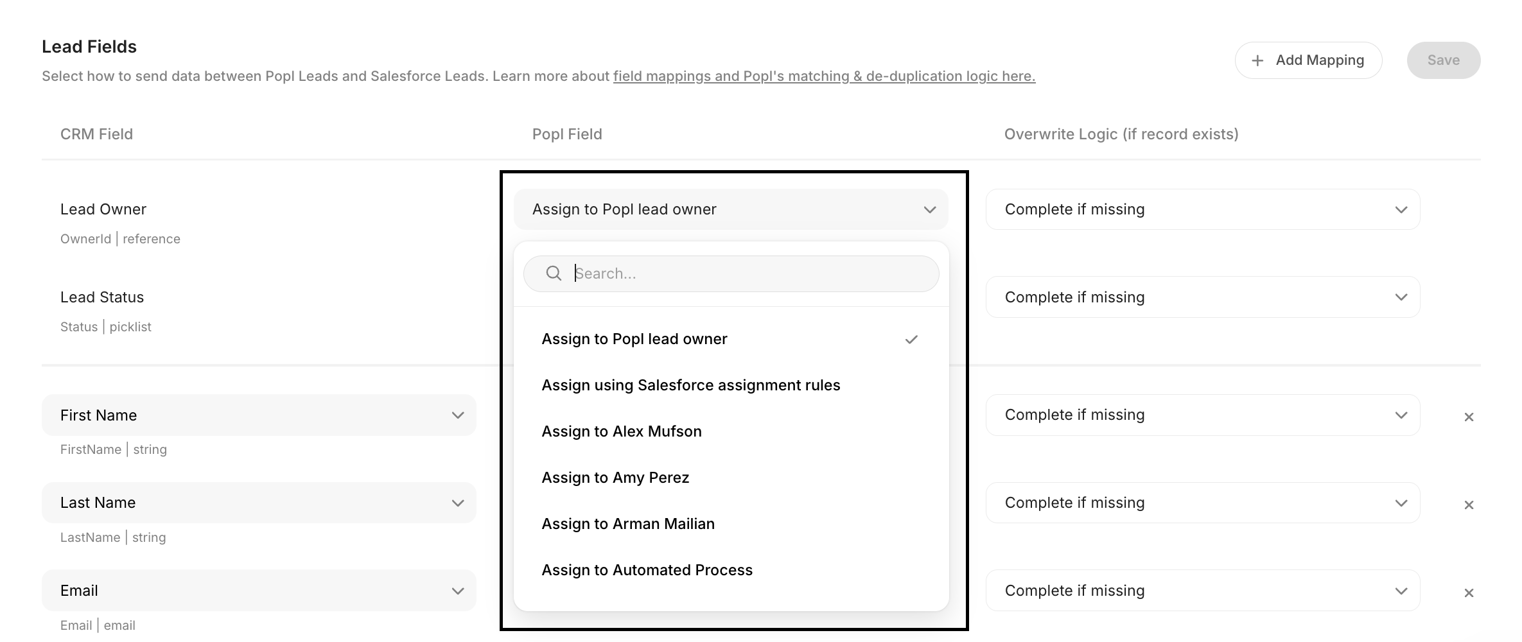Choose Assign to Popl lead owner option
This screenshot has width=1522, height=642.
click(634, 339)
